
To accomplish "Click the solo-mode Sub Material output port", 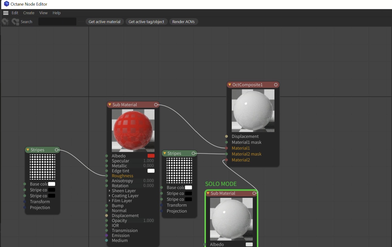I will coord(254,193).
